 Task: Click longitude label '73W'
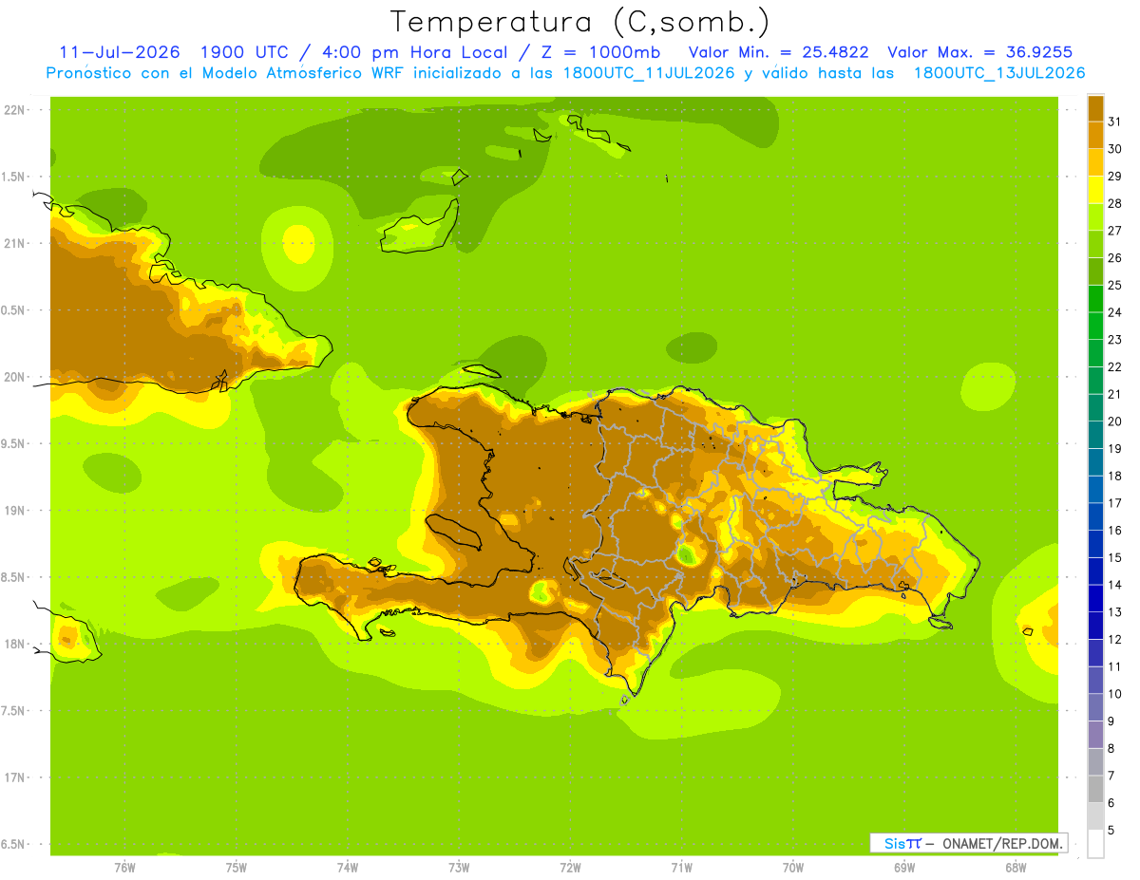coord(459,868)
